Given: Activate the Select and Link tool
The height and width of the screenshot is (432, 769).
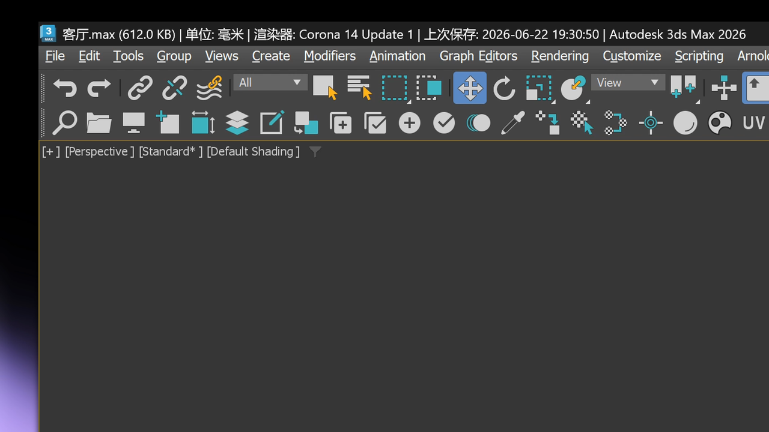Looking at the screenshot, I should (140, 88).
